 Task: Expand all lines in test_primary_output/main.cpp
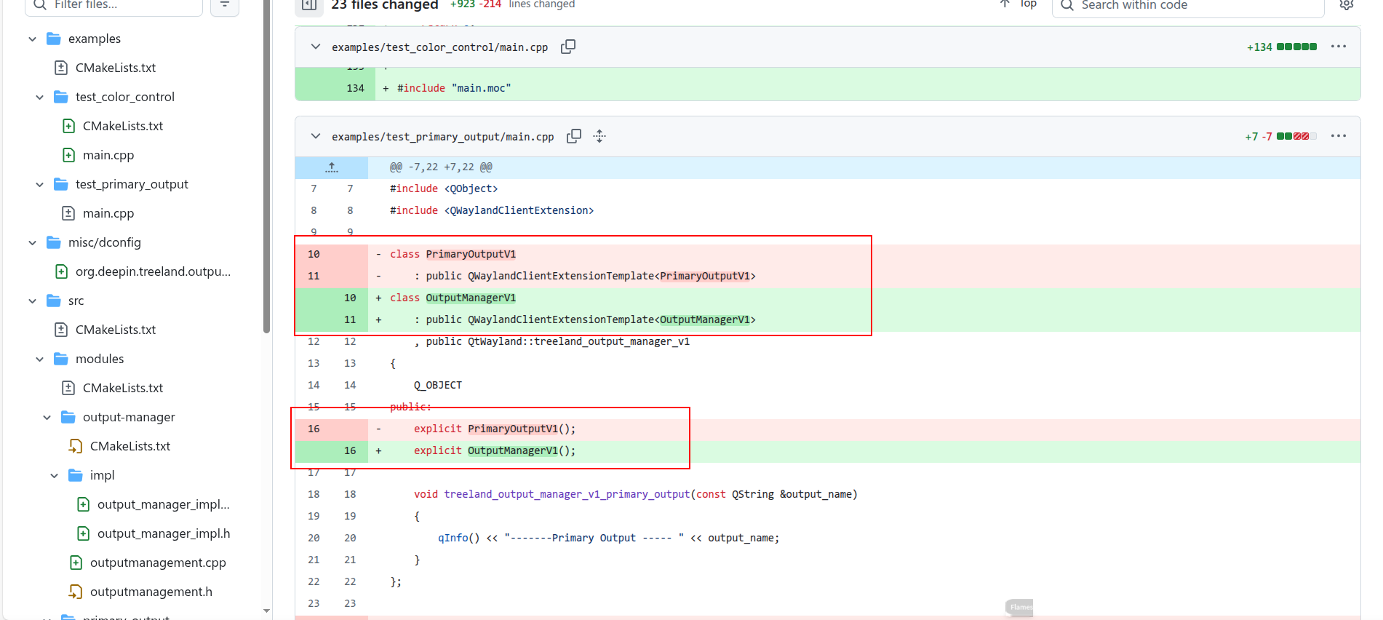(599, 136)
